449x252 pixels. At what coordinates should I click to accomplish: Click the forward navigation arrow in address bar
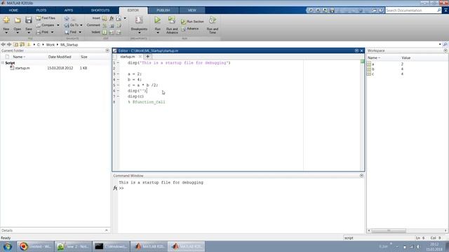click(x=9, y=45)
